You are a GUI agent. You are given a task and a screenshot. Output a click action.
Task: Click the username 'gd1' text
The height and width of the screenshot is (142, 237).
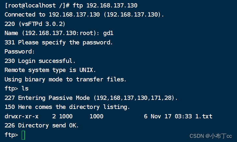[x=108, y=33]
